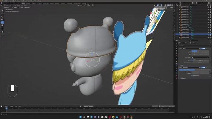The width and height of the screenshot is (212, 119).
Task: Open Drag Select Box dropdown
Action: pos(27,7)
